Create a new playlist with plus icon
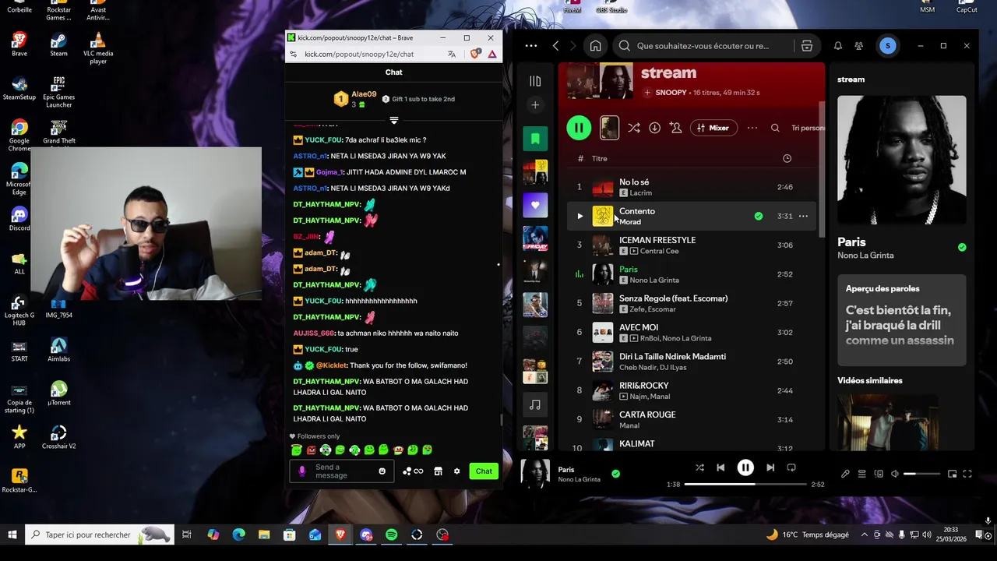 (x=535, y=105)
